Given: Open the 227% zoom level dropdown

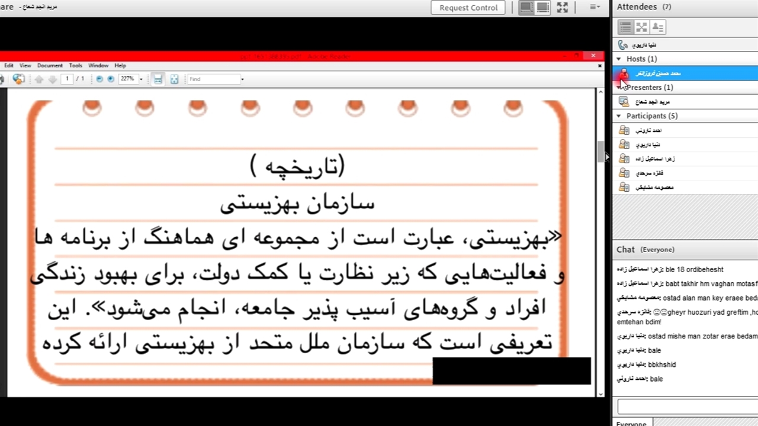Looking at the screenshot, I should (x=141, y=79).
